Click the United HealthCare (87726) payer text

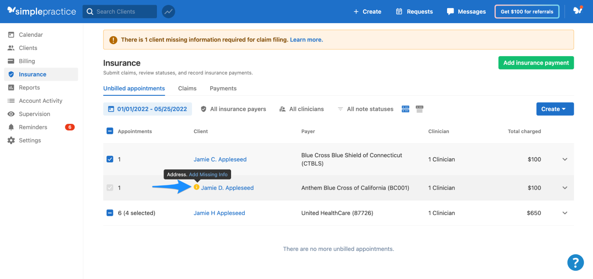(x=337, y=213)
